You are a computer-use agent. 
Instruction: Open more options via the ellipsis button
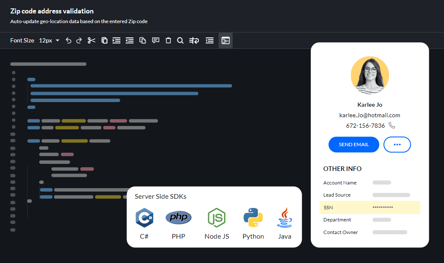click(x=397, y=145)
